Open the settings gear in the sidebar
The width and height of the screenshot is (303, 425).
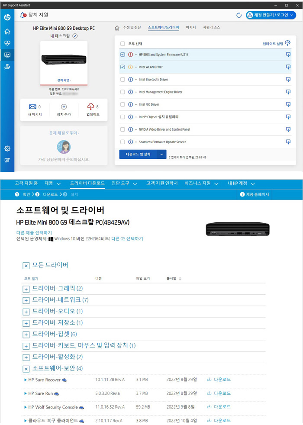point(7,148)
